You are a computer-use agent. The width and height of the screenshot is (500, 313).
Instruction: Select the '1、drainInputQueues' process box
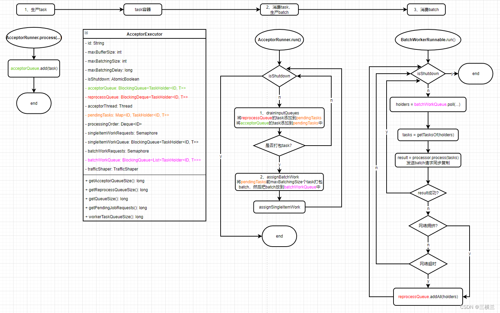[279, 118]
